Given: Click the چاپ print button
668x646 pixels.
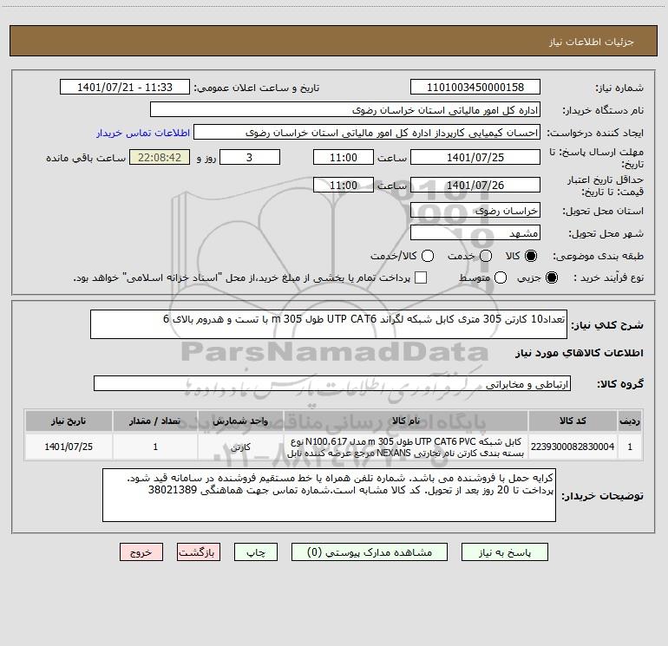Looking at the screenshot, I should 256,552.
